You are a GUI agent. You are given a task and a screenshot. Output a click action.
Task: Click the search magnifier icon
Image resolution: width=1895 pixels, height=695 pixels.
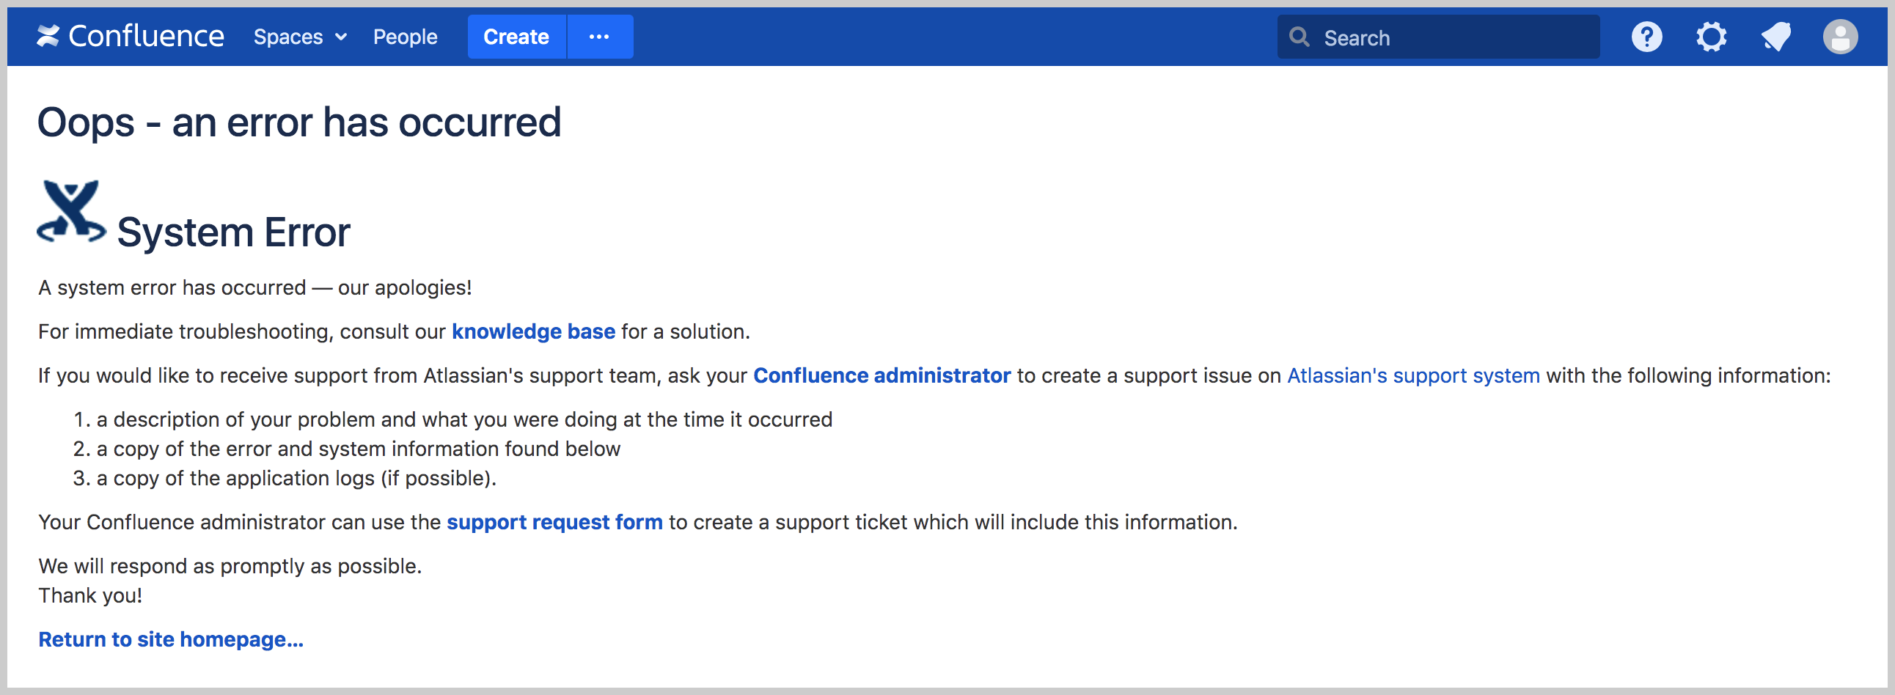(x=1299, y=37)
